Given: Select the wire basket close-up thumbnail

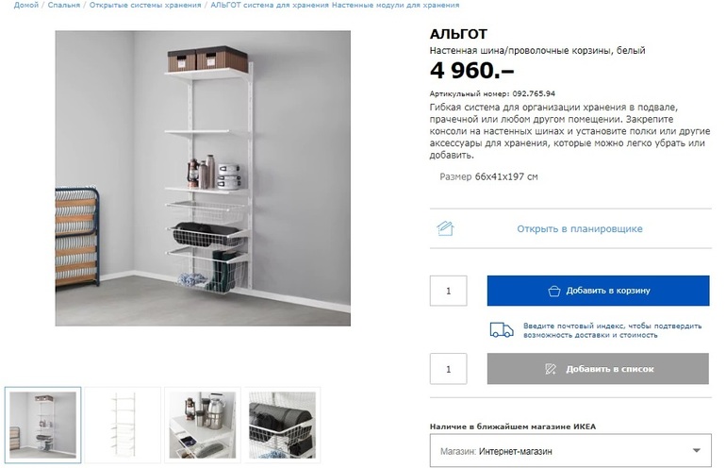Looking at the screenshot, I should pos(282,425).
